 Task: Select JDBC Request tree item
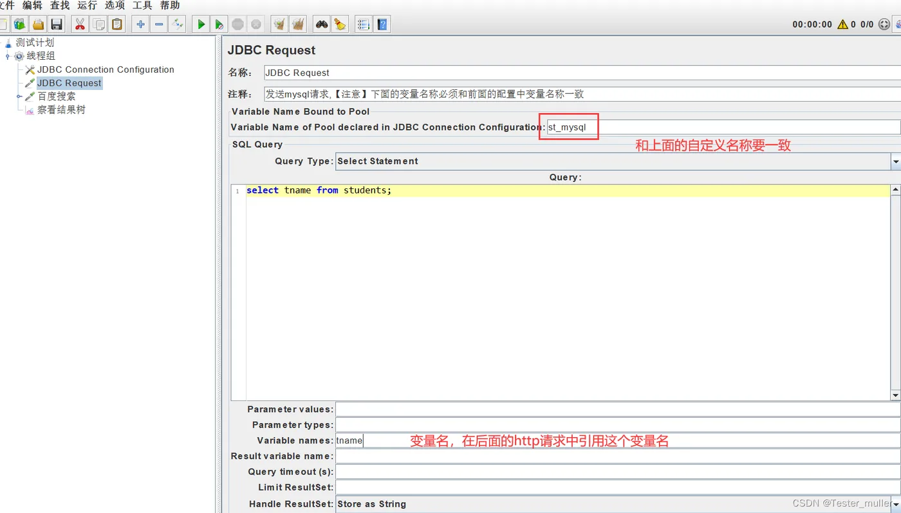point(70,83)
